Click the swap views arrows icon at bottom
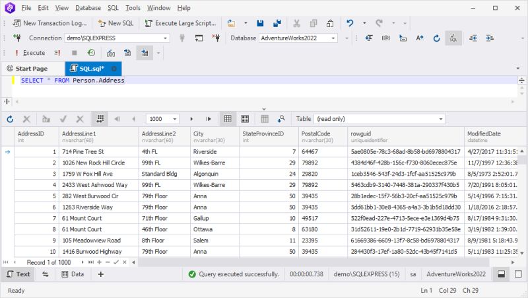The image size is (528, 298). pos(46,274)
